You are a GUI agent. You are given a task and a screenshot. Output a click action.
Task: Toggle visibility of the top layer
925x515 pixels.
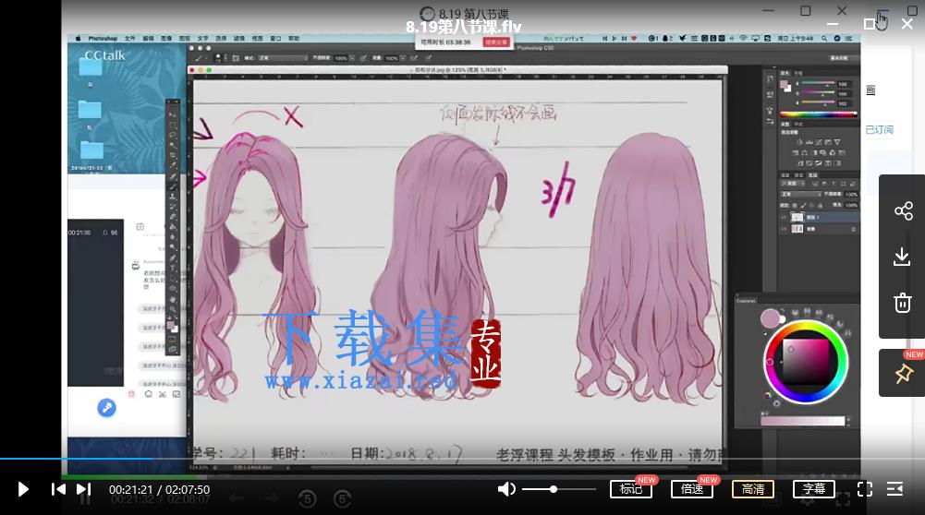[x=784, y=217]
